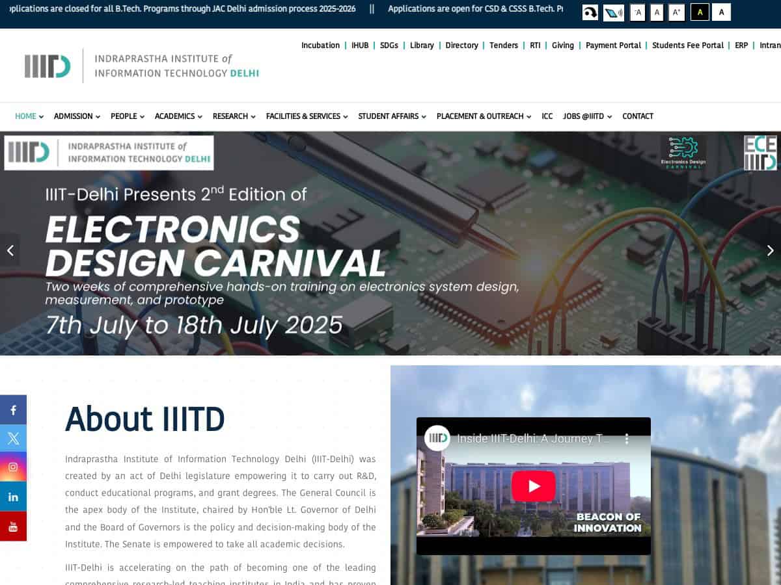This screenshot has width=781, height=585.
Task: Expand the ADMISSION dropdown menu
Action: tap(77, 116)
